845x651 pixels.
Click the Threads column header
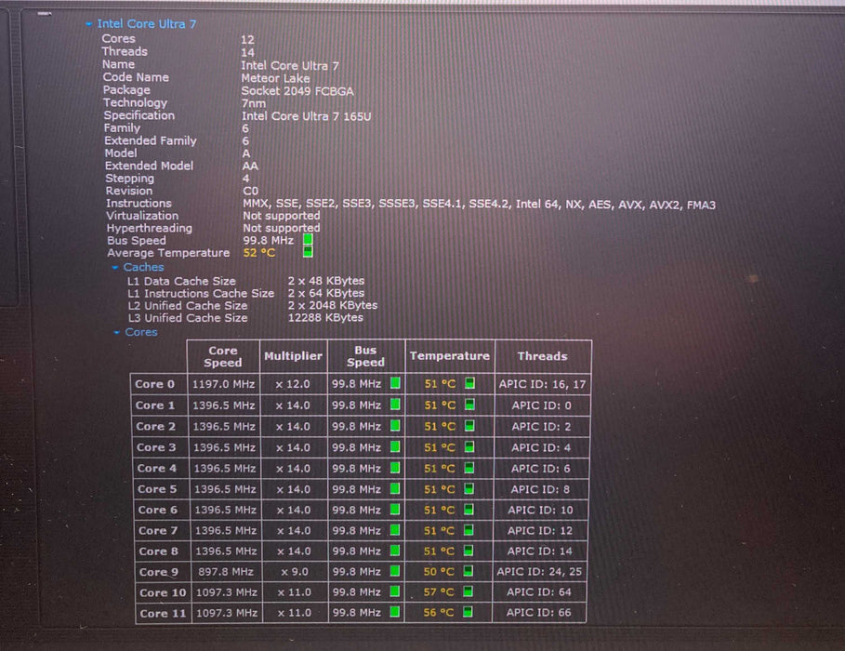543,356
